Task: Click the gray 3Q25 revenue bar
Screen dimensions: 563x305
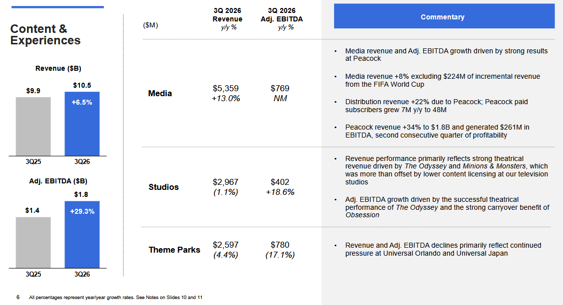Action: tap(33, 127)
